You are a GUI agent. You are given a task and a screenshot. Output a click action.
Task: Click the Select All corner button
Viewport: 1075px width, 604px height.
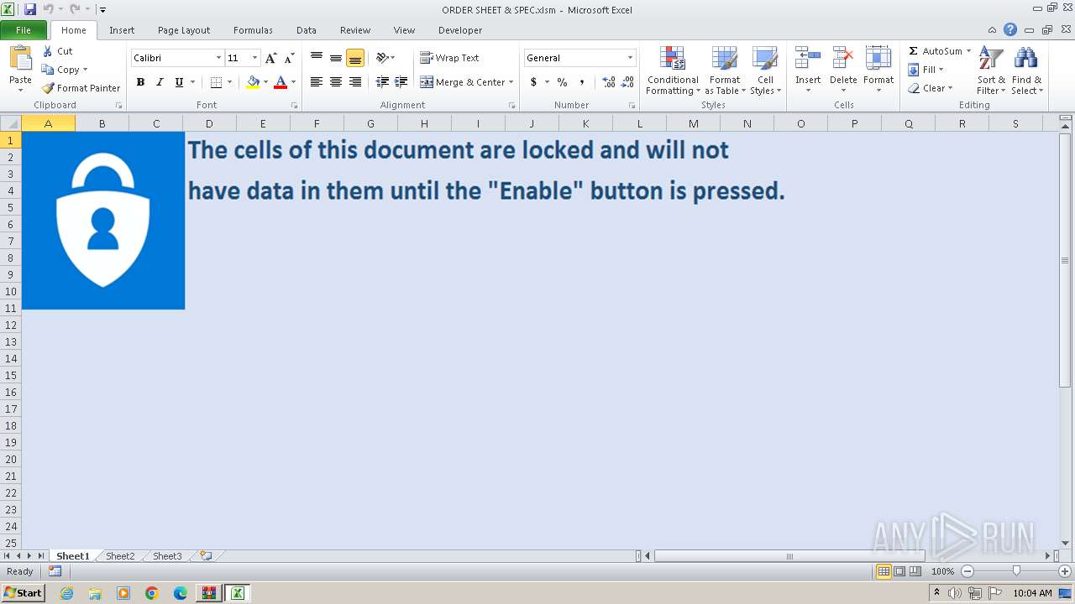tap(10, 124)
